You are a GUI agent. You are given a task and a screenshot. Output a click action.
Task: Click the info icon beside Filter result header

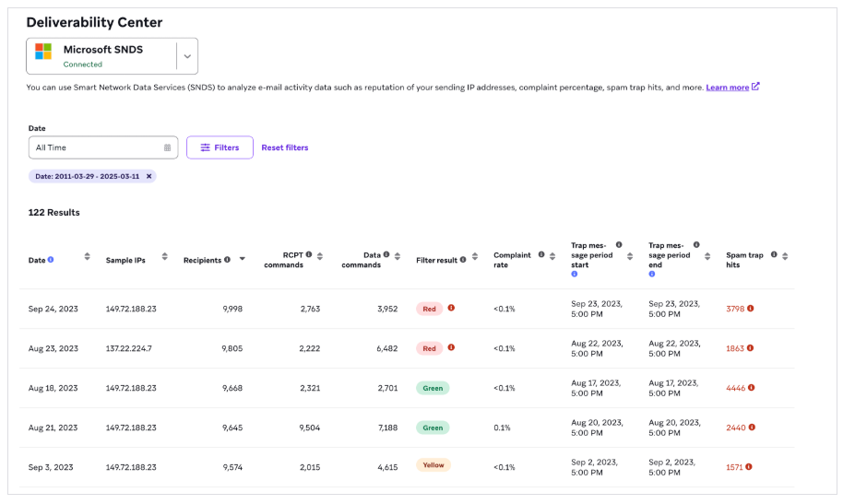[x=462, y=260]
